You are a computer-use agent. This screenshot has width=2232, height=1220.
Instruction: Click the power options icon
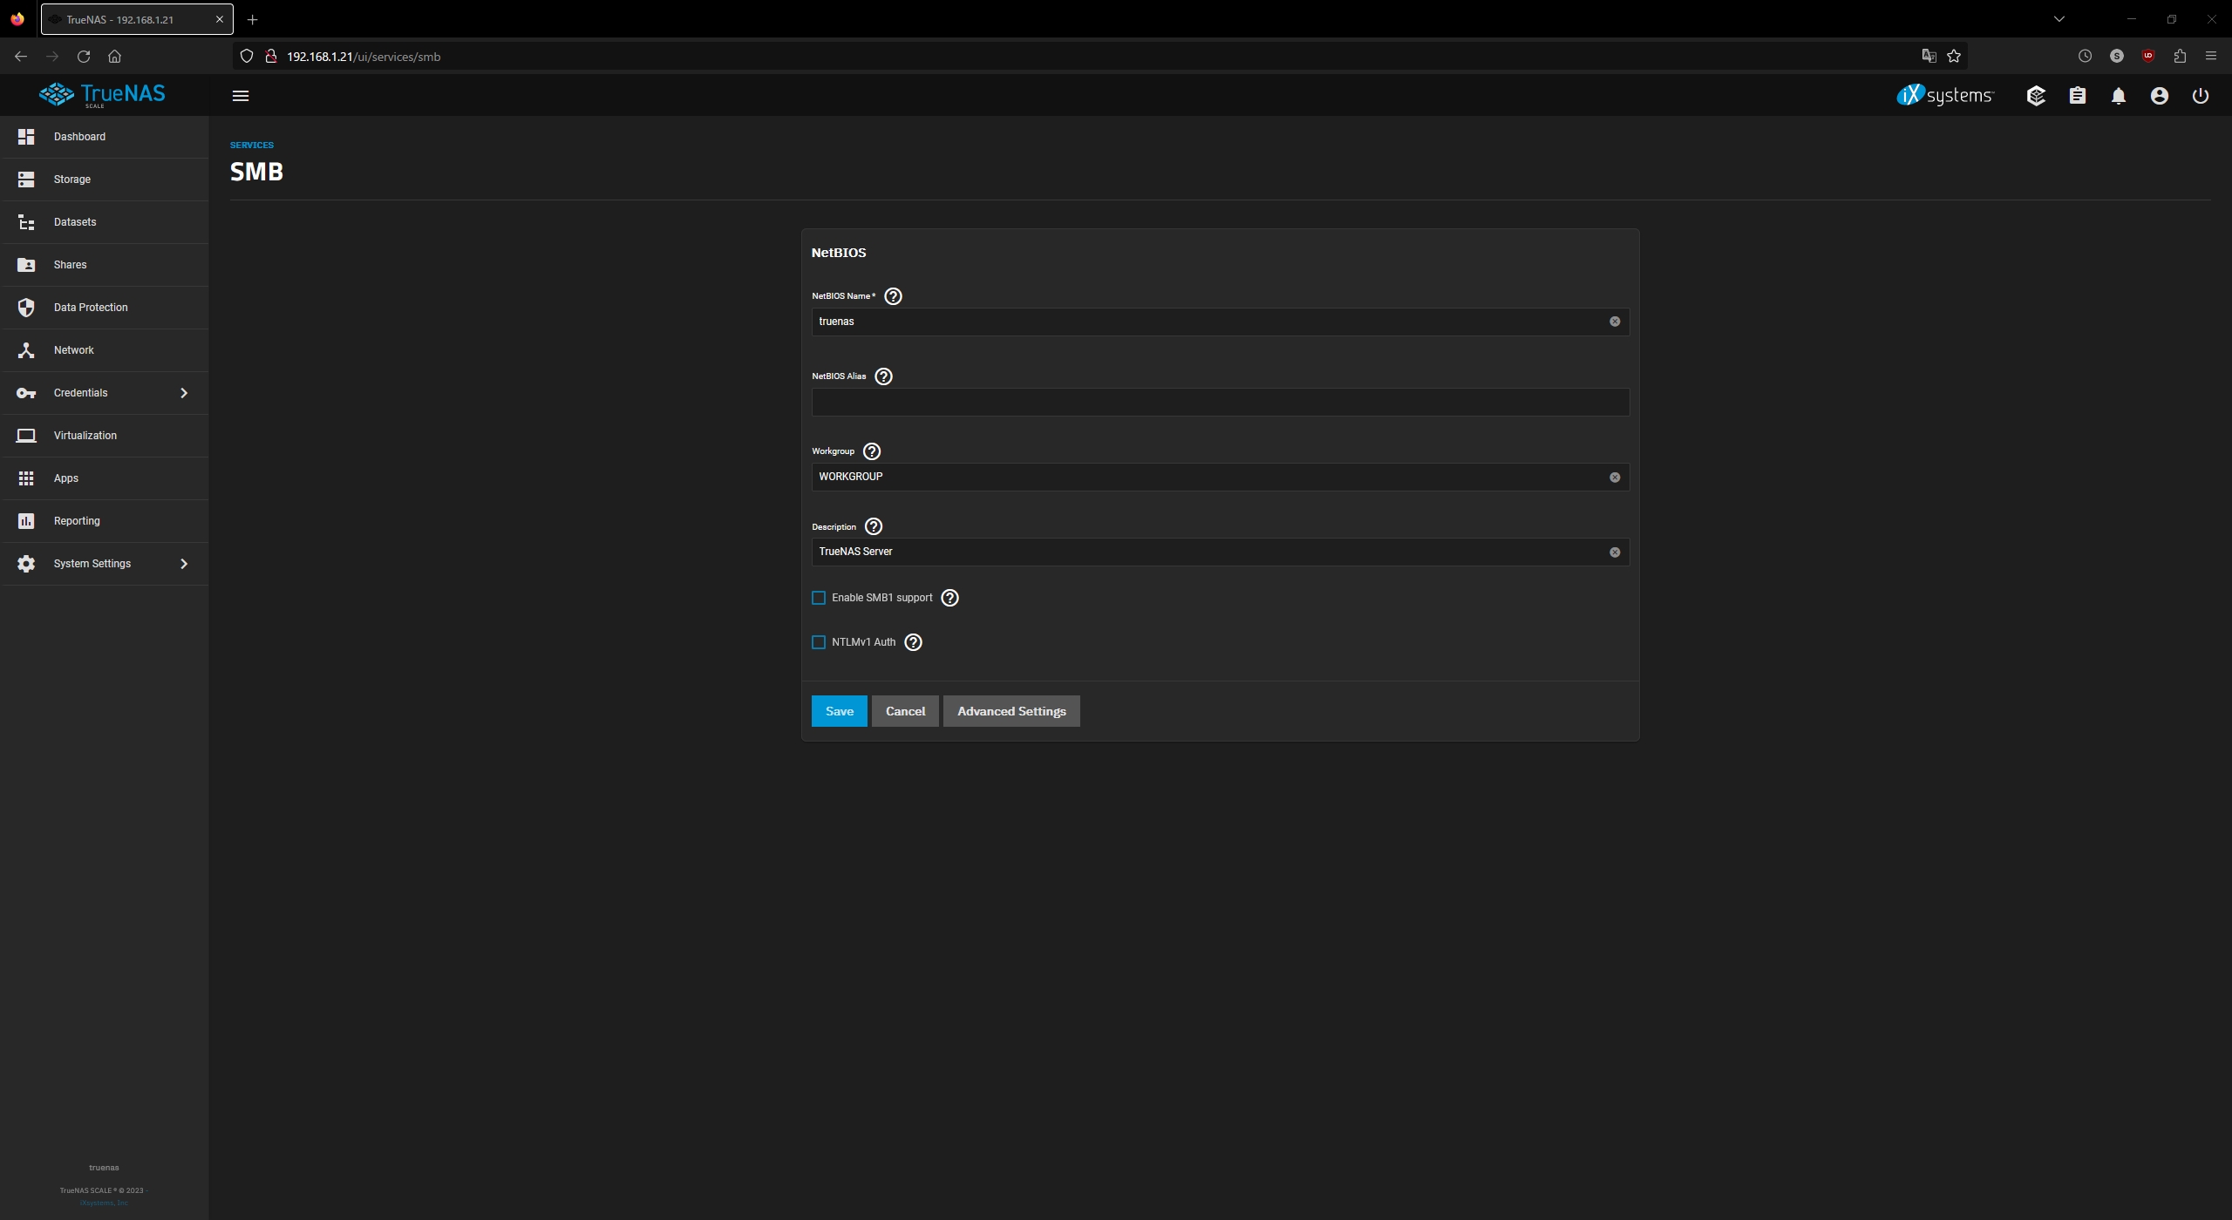click(2201, 96)
